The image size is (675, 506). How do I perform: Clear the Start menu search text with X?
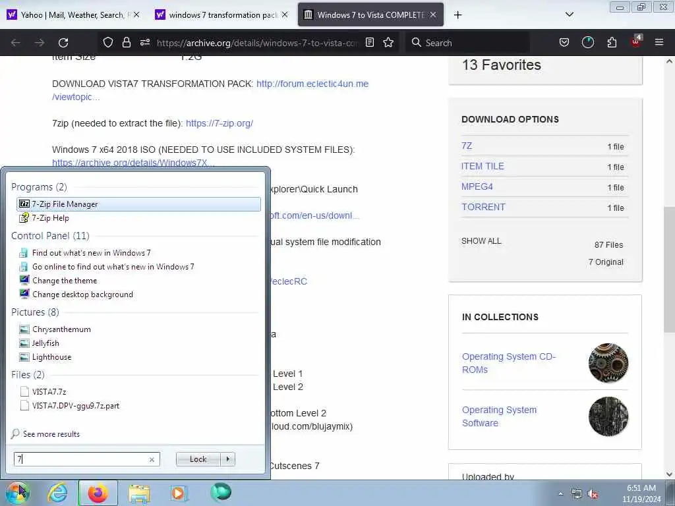(x=152, y=459)
